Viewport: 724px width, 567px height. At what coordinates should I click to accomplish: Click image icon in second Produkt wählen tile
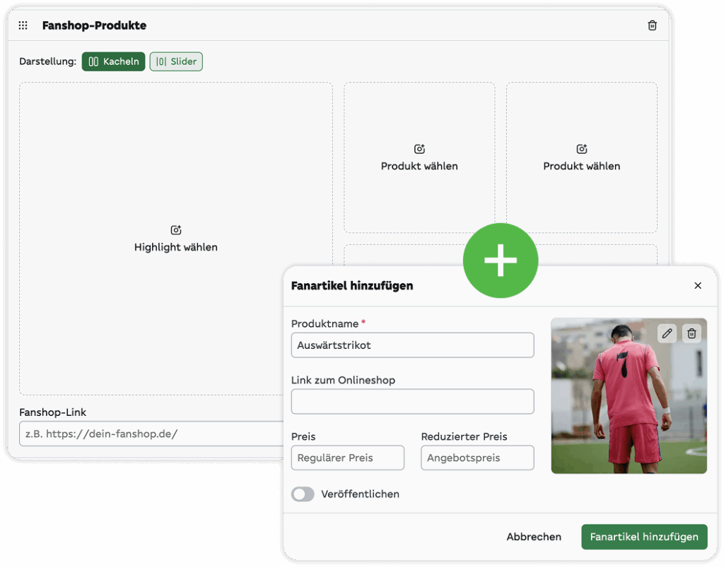581,149
